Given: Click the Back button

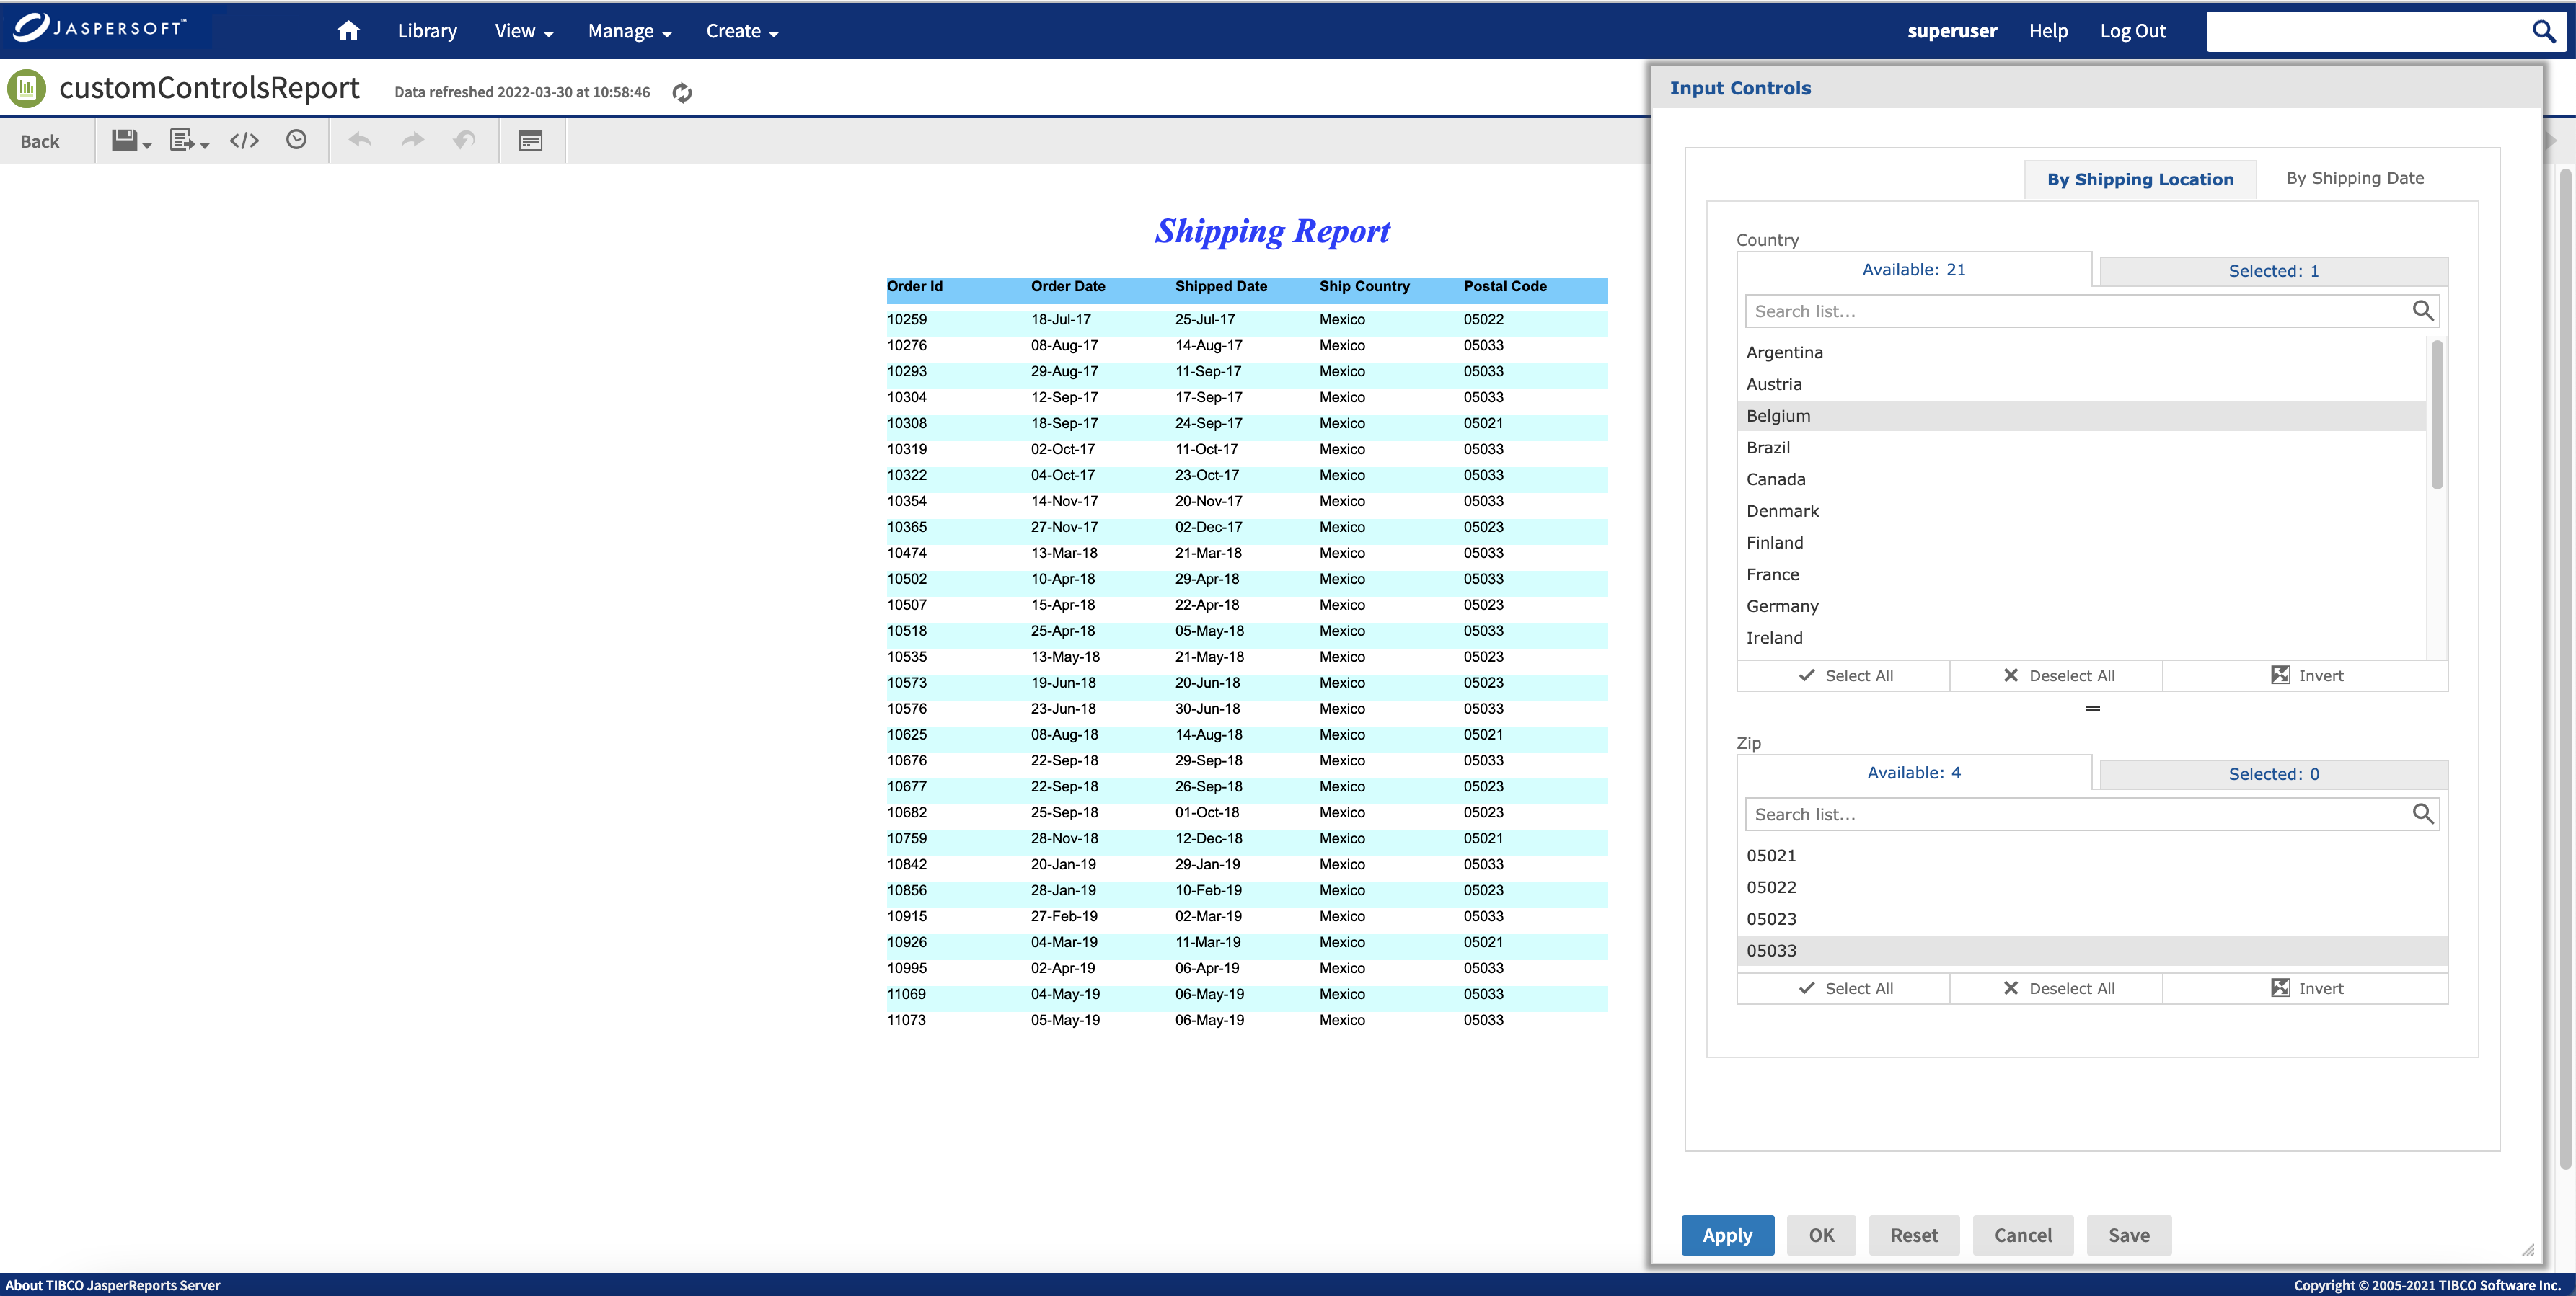Looking at the screenshot, I should 40,141.
